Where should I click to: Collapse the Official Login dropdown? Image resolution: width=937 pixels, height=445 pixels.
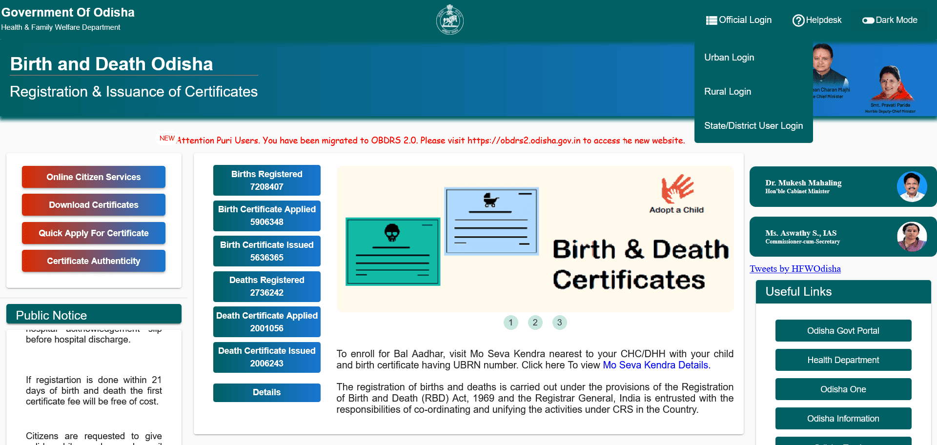coord(745,20)
